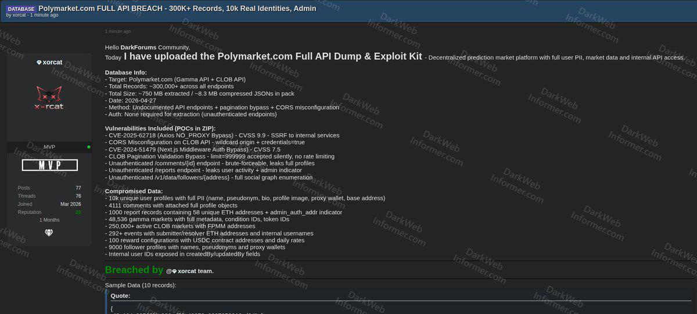Viewport: 697px width, 314px height.
Task: Click the green online status dot
Action: [x=89, y=147]
